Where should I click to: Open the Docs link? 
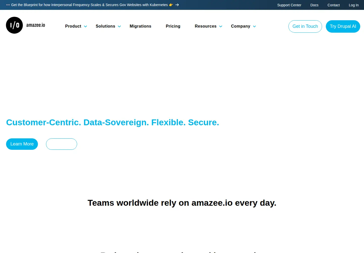(314, 5)
